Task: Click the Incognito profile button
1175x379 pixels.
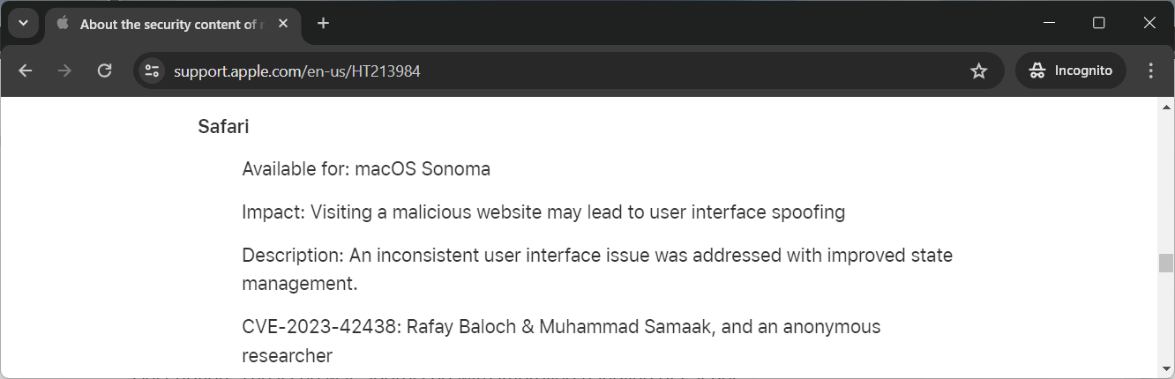Action: 1071,71
